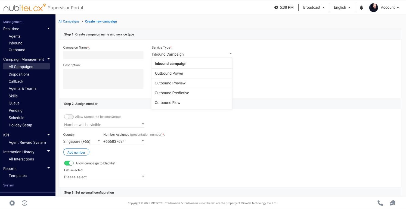Screen dimensions: 406x209
Task: Click the user avatar picture
Action: 374,8
